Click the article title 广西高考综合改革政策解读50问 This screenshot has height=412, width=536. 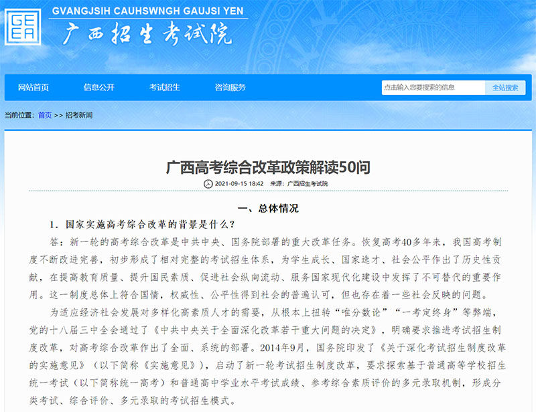pyautogui.click(x=268, y=167)
